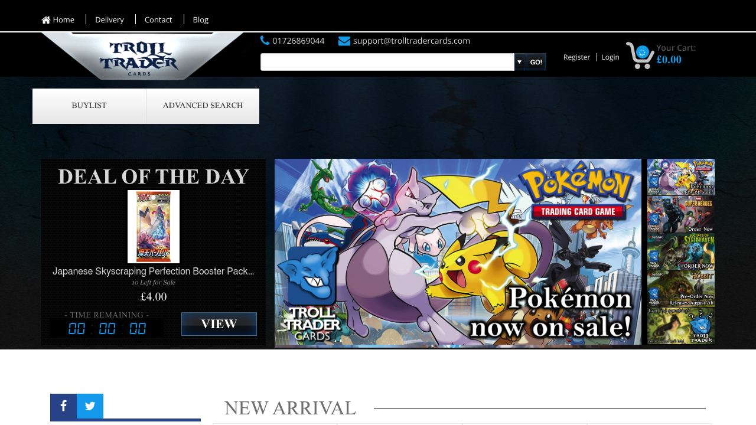Click the DEAL OF THE DAY heading

coord(154,177)
